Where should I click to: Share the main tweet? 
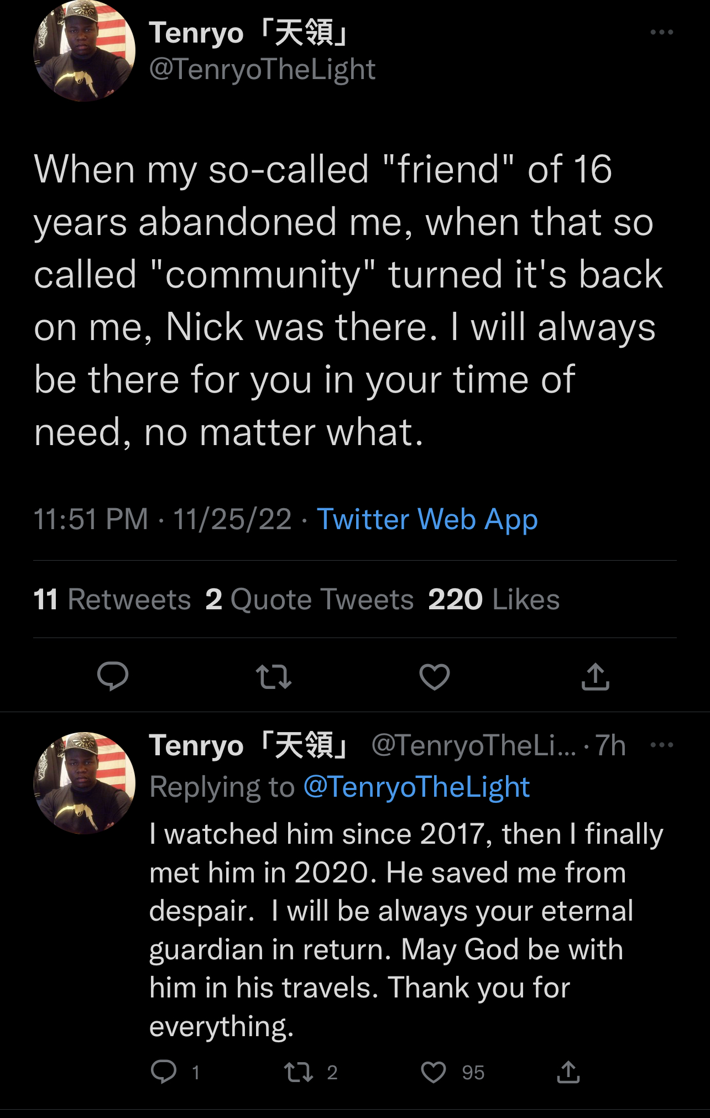pyautogui.click(x=596, y=676)
